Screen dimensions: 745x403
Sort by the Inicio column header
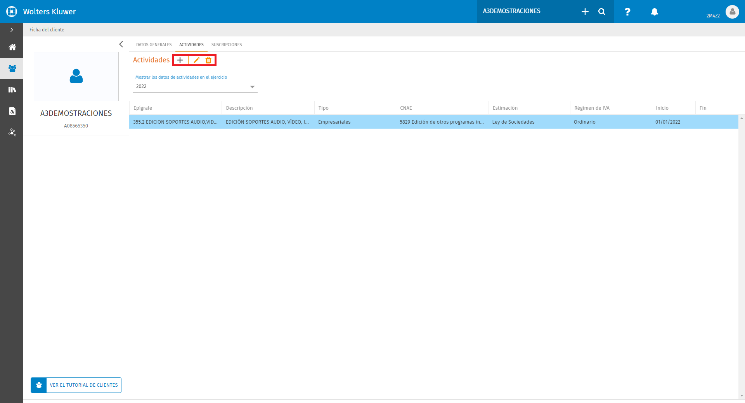(674, 108)
